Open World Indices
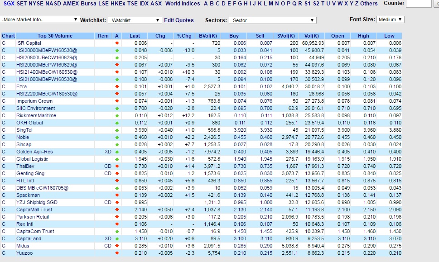Screen dimensions: 439x262 [x=183, y=4]
